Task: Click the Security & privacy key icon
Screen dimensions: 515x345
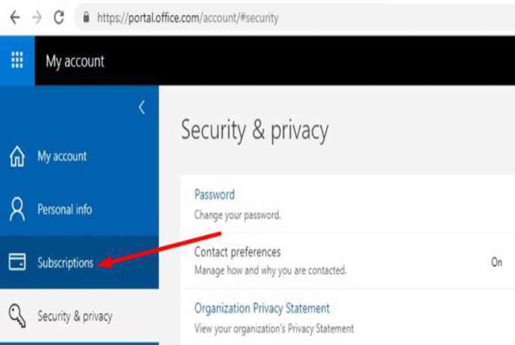Action: point(17,315)
